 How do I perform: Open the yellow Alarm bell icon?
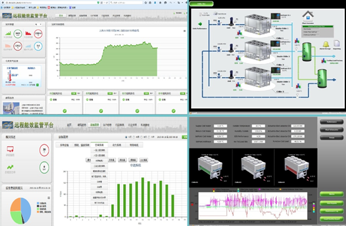click(x=325, y=44)
